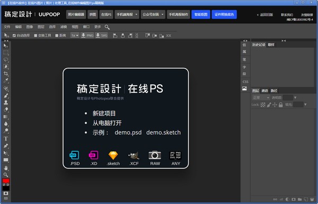Viewport: 318px width, 204px height.
Task: Click the SVG export button
Action: pos(101,36)
